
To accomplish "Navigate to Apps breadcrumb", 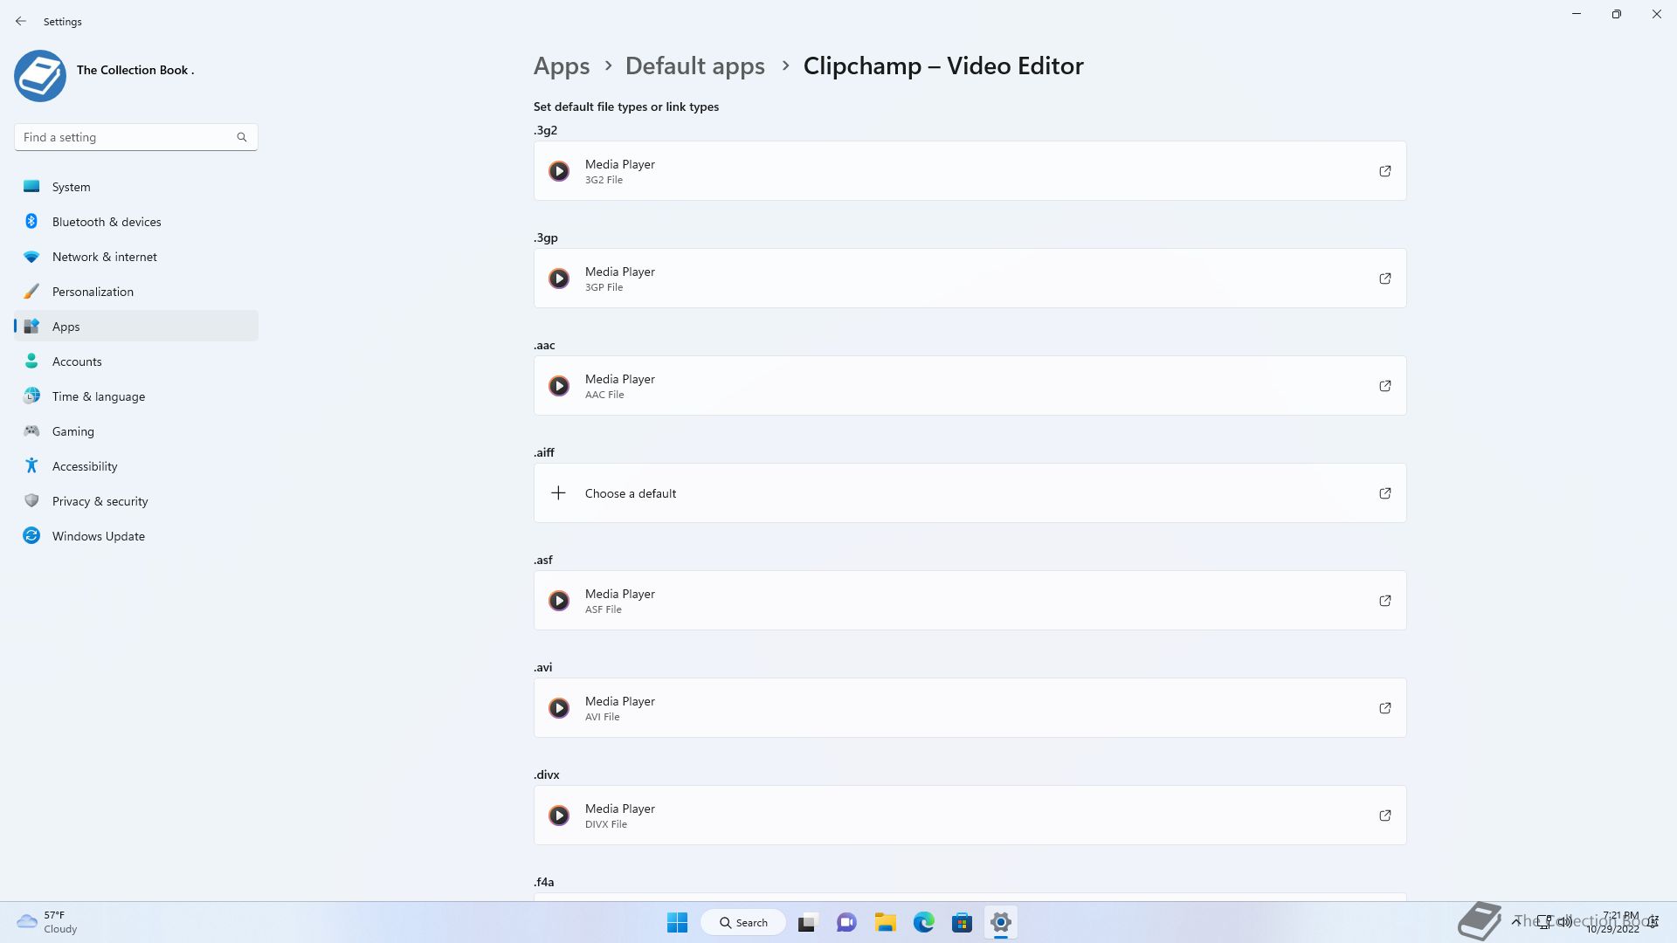I will coord(562,66).
